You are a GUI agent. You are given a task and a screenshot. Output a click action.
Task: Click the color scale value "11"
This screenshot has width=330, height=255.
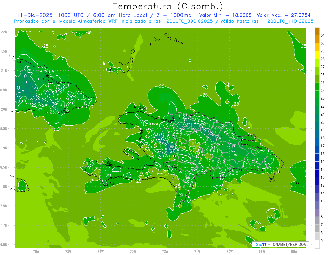point(323,193)
